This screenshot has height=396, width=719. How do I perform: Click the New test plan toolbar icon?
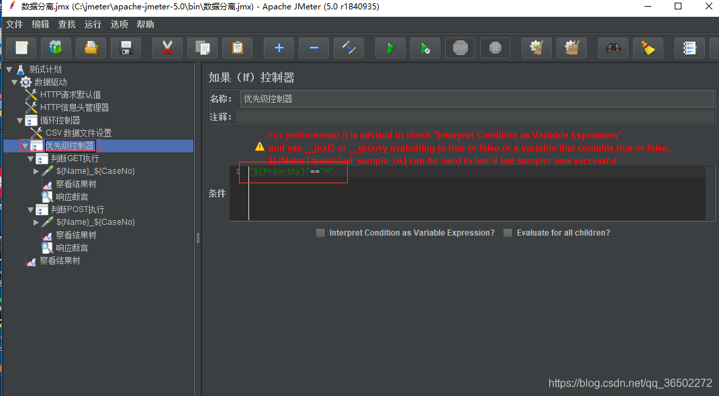coord(21,48)
